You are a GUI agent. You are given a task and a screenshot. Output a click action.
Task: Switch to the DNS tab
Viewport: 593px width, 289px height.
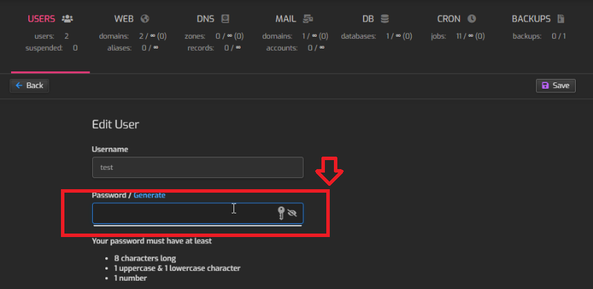click(205, 19)
